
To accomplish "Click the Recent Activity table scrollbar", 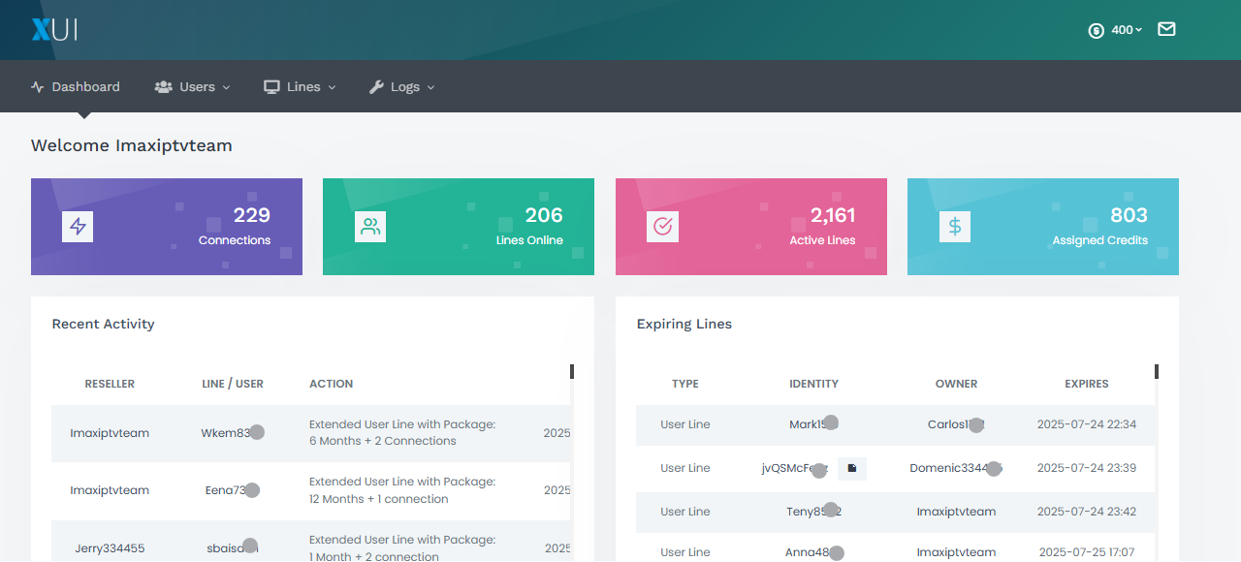I will tap(572, 371).
